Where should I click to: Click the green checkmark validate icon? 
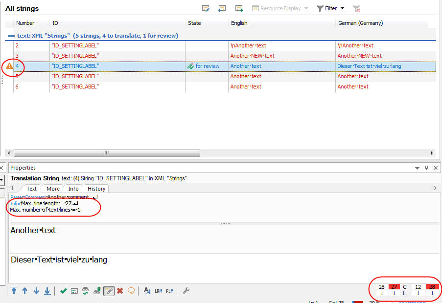pyautogui.click(x=63, y=291)
